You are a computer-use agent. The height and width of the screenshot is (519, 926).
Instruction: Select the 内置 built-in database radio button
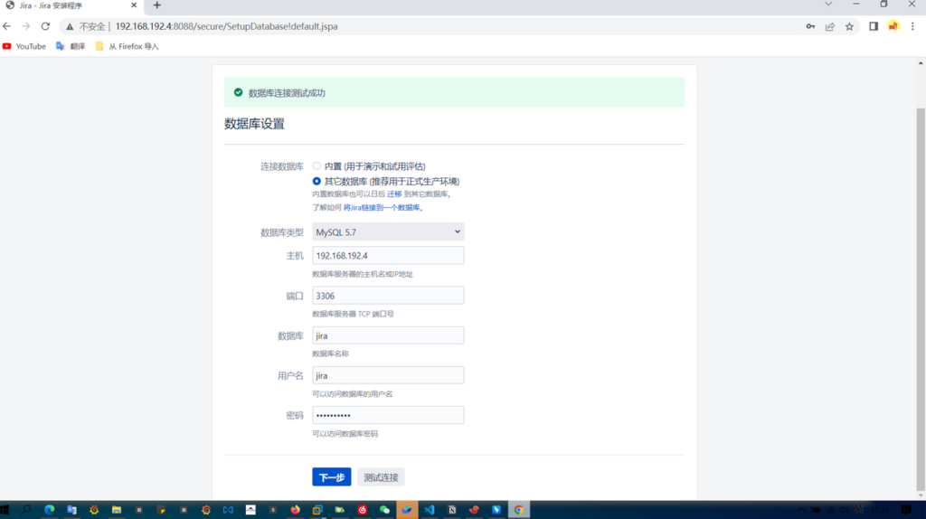317,166
